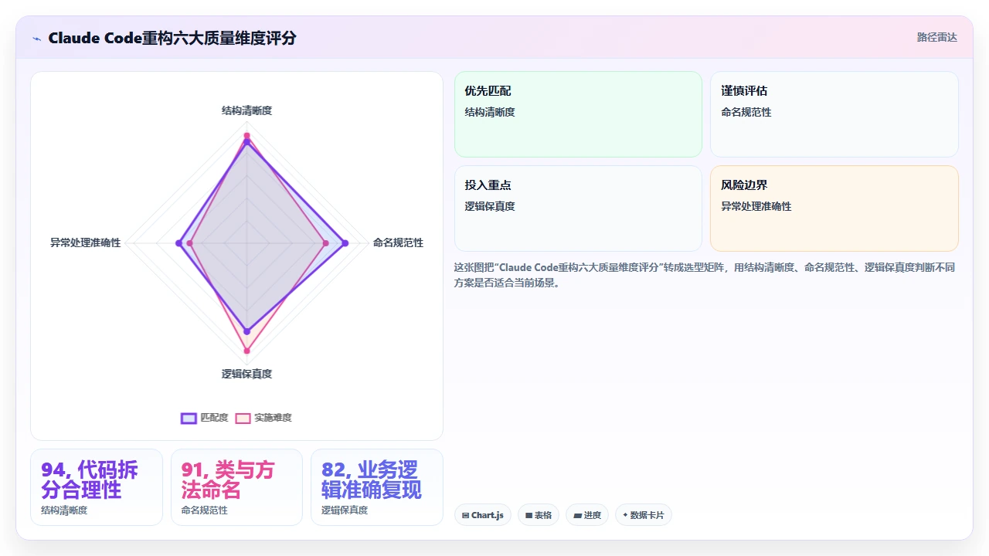Click the header icon beside Claude Code title
Screen dimensions: 989x556
coord(36,39)
